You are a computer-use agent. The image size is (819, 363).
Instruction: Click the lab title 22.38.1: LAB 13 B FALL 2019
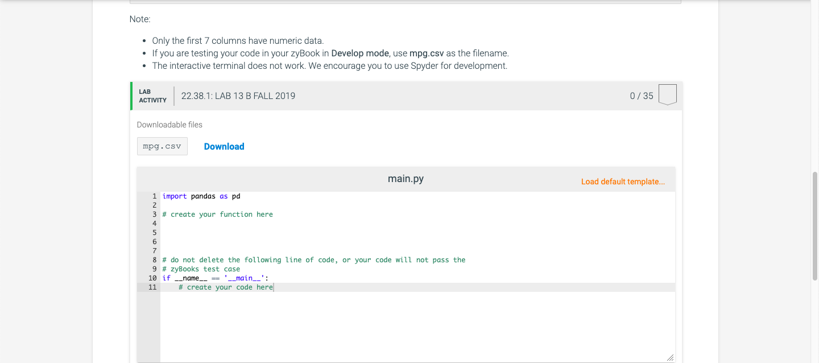coord(238,96)
